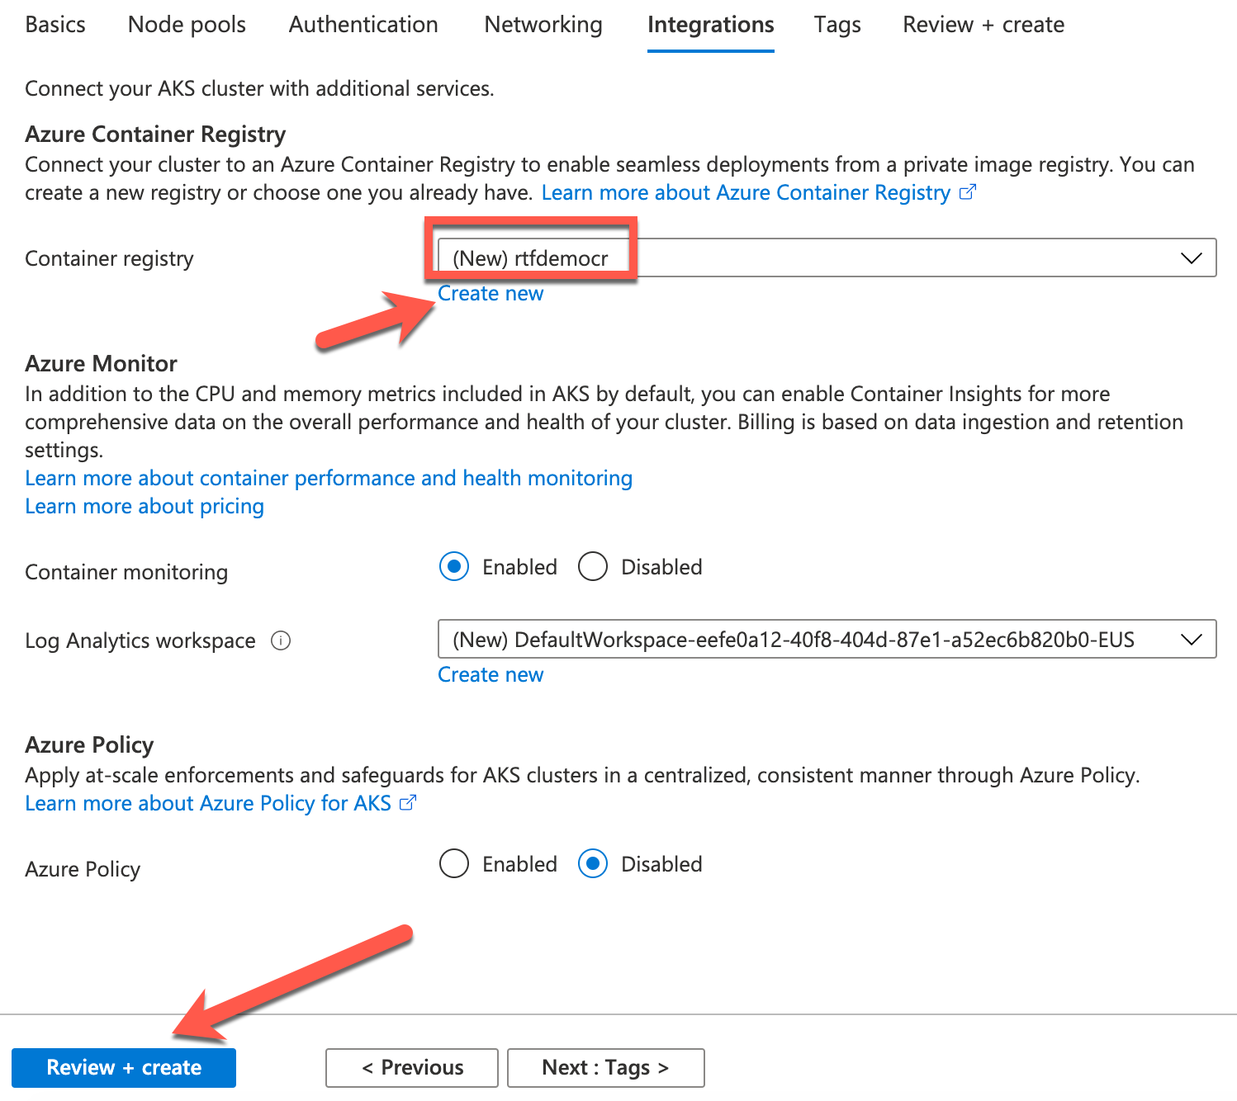Enable Container monitoring radio option
1237x1101 pixels.
[x=454, y=567]
